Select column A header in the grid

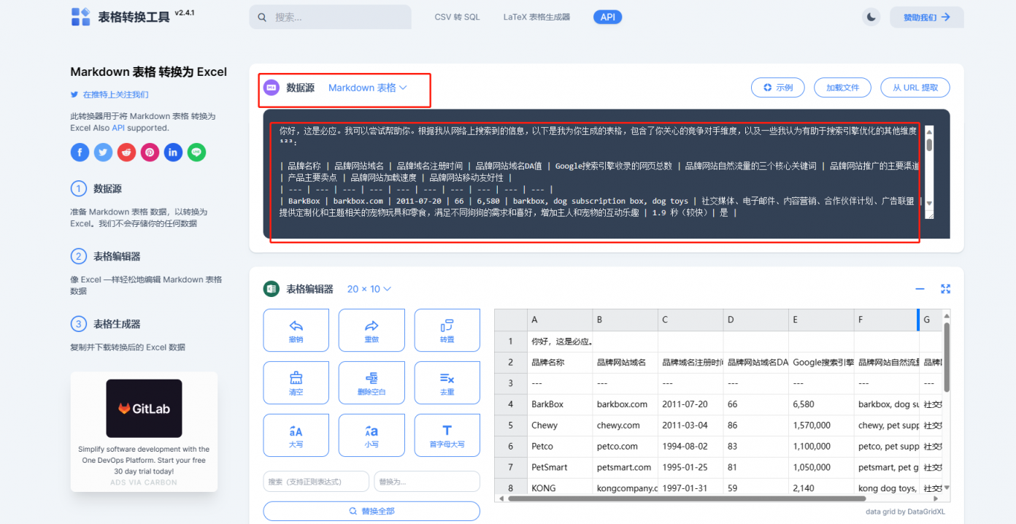[560, 320]
